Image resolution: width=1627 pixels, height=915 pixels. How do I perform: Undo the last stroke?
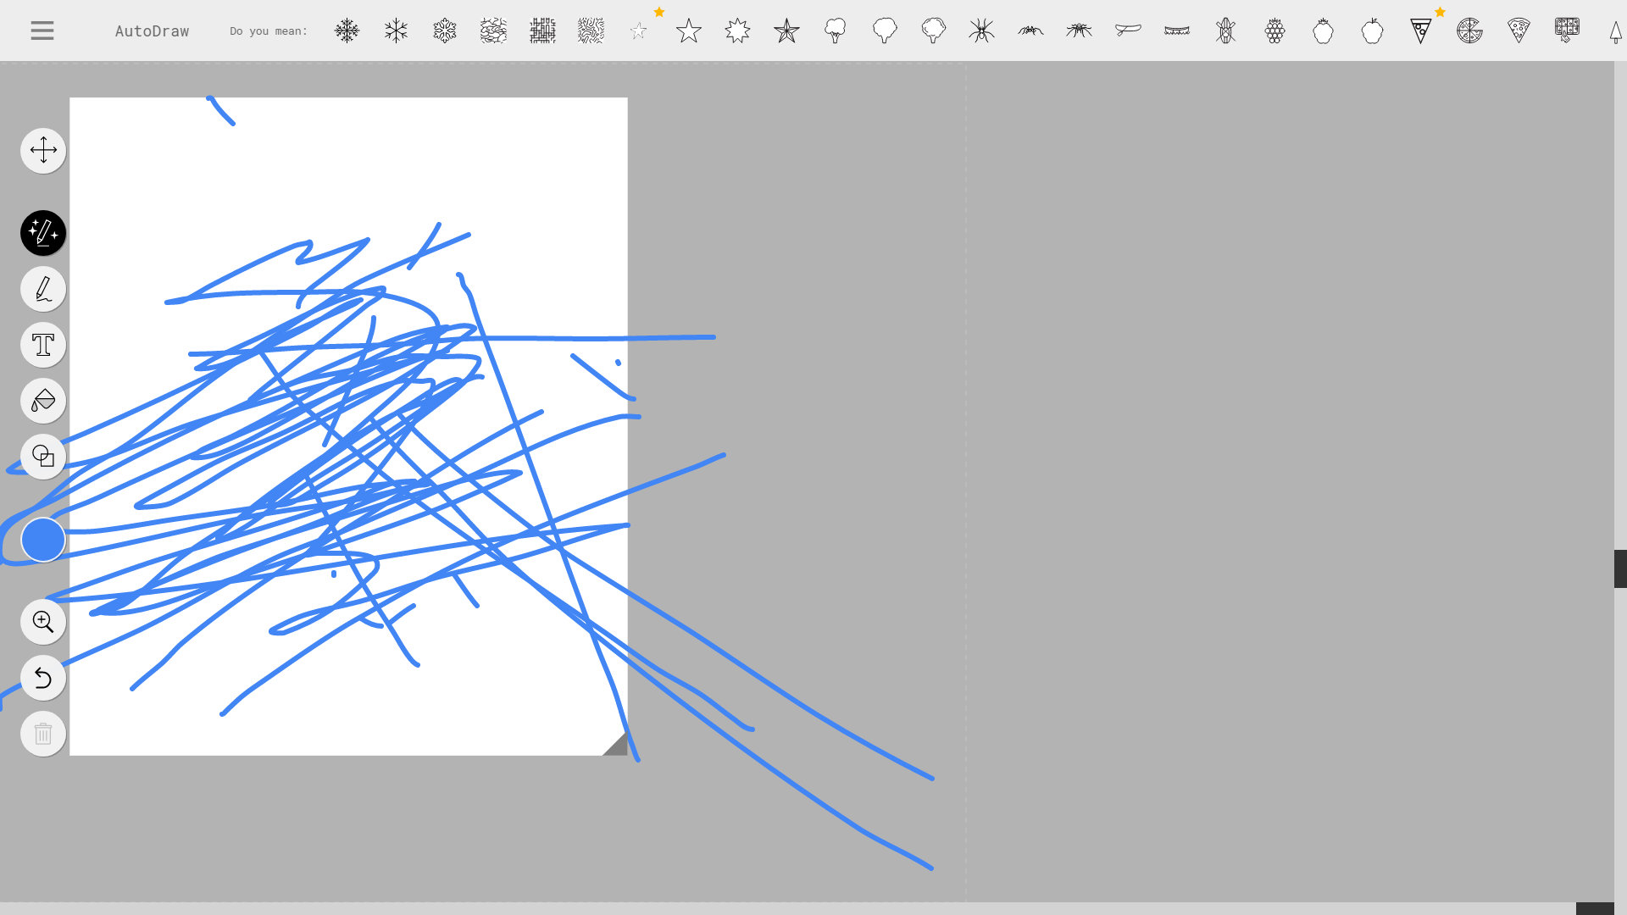pos(43,678)
